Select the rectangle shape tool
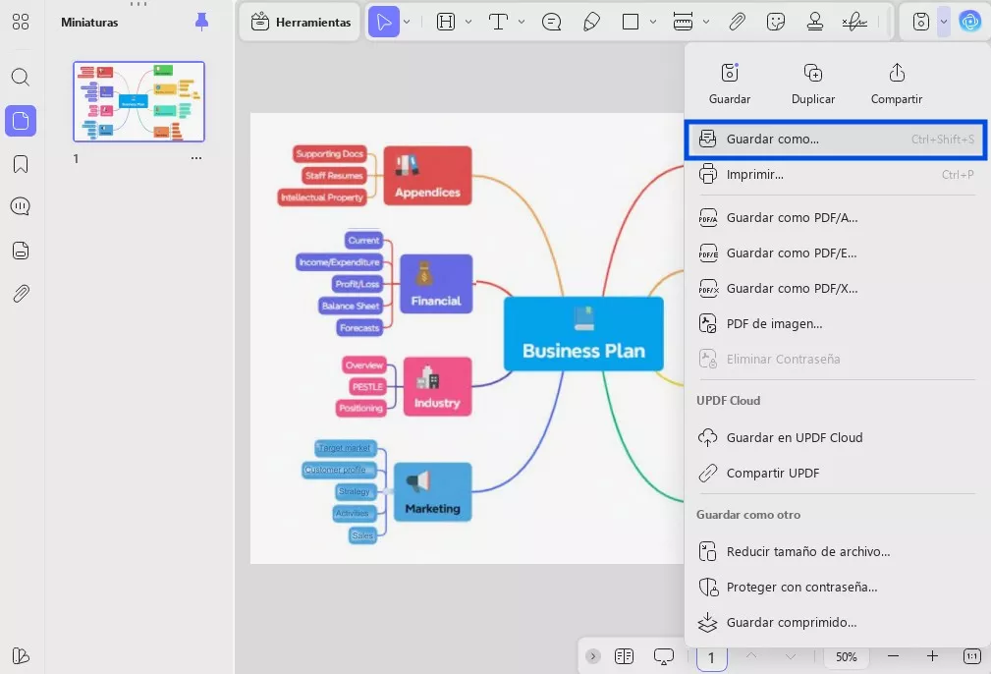The width and height of the screenshot is (991, 674). tap(631, 23)
